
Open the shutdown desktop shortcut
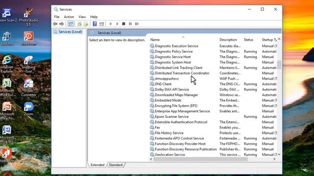(28, 38)
